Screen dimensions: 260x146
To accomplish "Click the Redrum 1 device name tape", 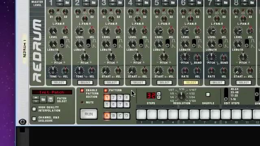I will pos(24,49).
